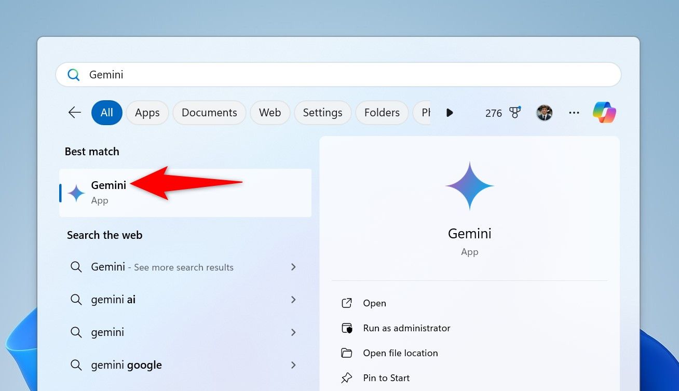The image size is (679, 391).
Task: Click the search magnifier icon in the search bar
Action: coord(73,74)
